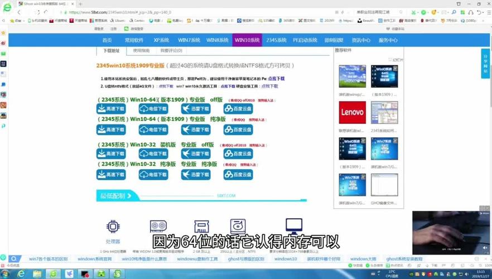Open the Lenovo thumbnail in recommended software

[353, 112]
